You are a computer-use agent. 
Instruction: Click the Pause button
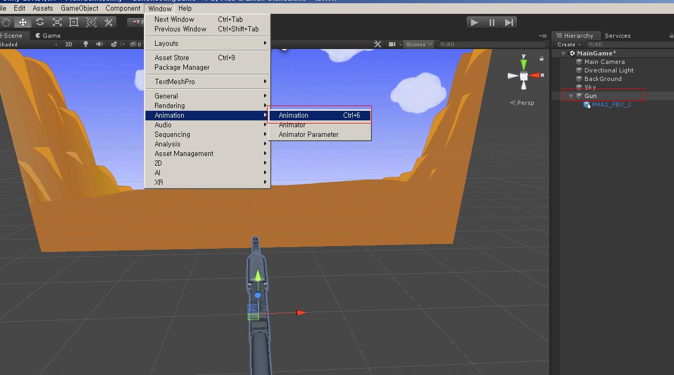tap(492, 22)
